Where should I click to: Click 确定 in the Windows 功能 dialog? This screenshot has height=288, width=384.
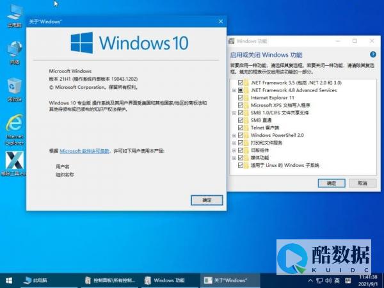click(x=332, y=183)
